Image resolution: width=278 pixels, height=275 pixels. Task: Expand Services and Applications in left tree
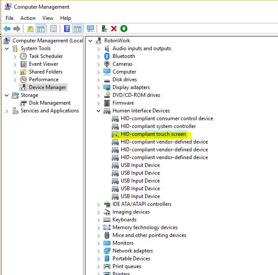click(x=6, y=111)
